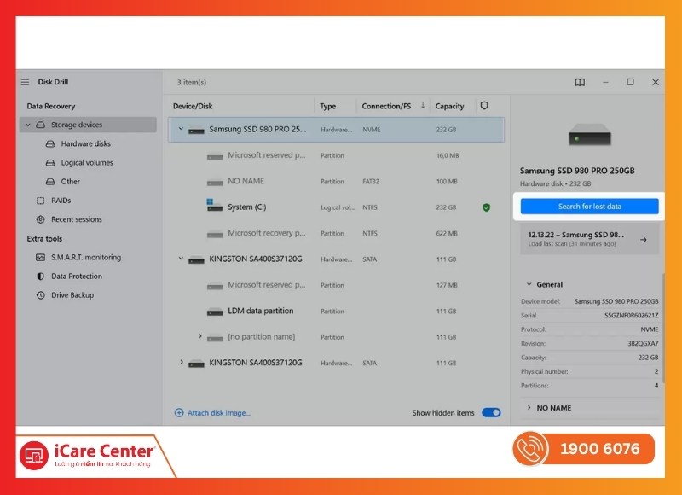The image size is (682, 495).
Task: Load the last scan session 12.13.22
Action: 589,238
